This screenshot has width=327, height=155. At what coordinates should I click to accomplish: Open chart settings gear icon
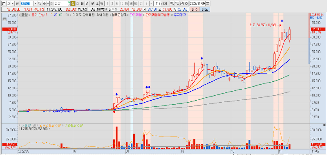pyautogui.click(x=186, y=4)
